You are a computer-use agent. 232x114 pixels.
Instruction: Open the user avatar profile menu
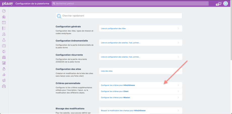click(x=225, y=4)
